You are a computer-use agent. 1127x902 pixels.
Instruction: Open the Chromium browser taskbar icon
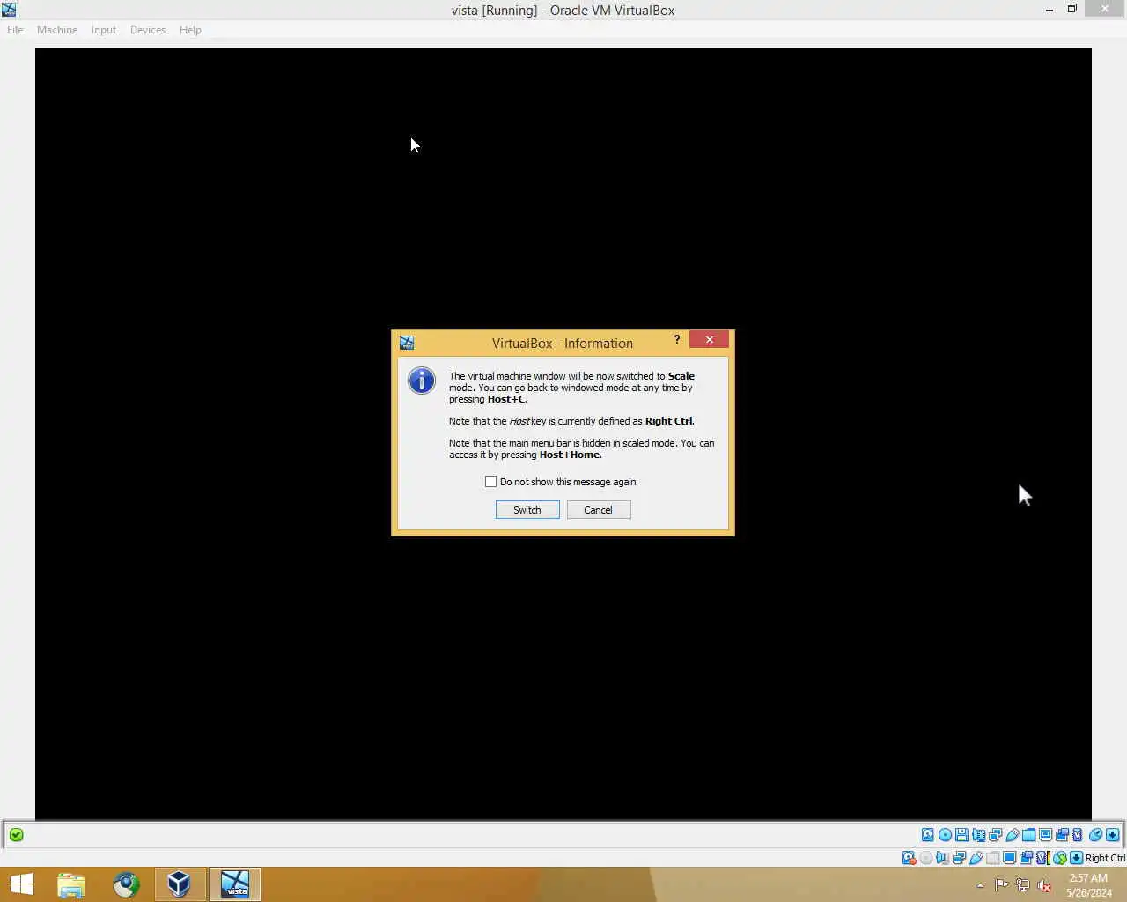[126, 884]
